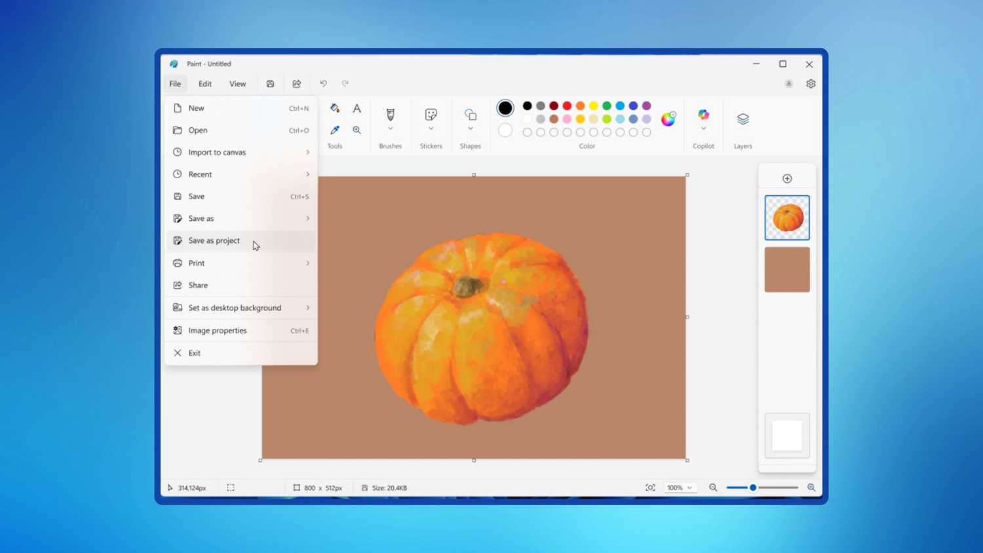Choose New from File menu

pyautogui.click(x=241, y=108)
